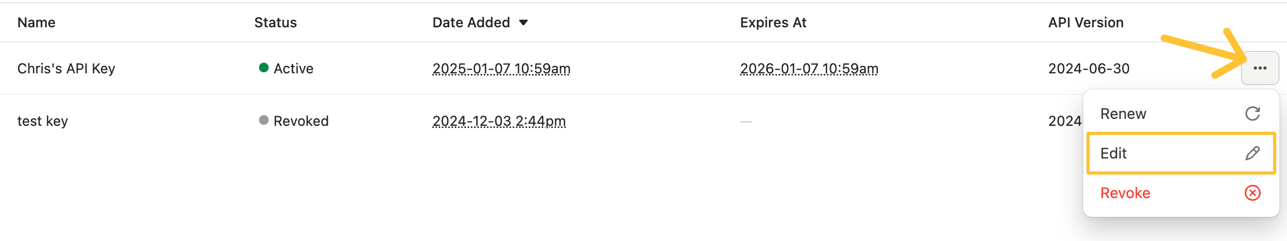The width and height of the screenshot is (1287, 241).
Task: Sort by the Name column header
Action: [x=36, y=22]
